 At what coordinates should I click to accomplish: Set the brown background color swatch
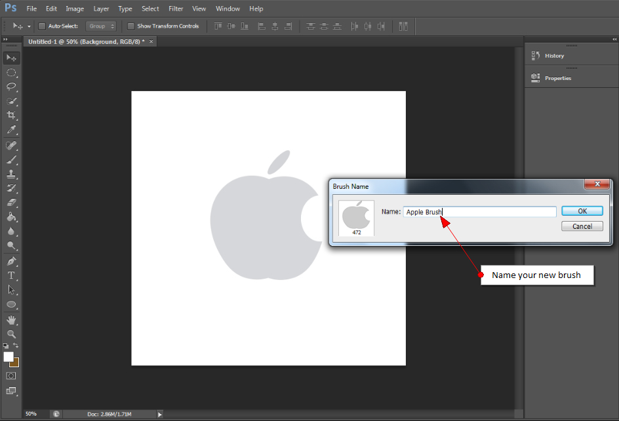(x=16, y=363)
